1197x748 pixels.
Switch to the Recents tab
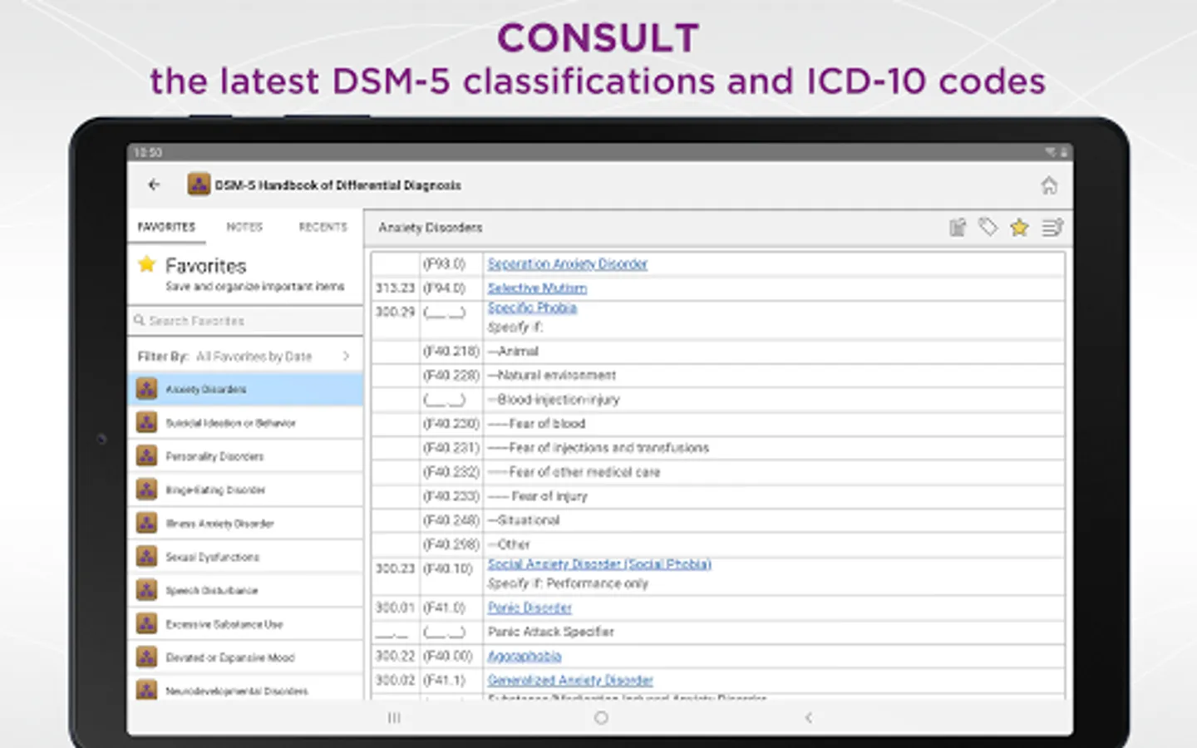(x=323, y=227)
